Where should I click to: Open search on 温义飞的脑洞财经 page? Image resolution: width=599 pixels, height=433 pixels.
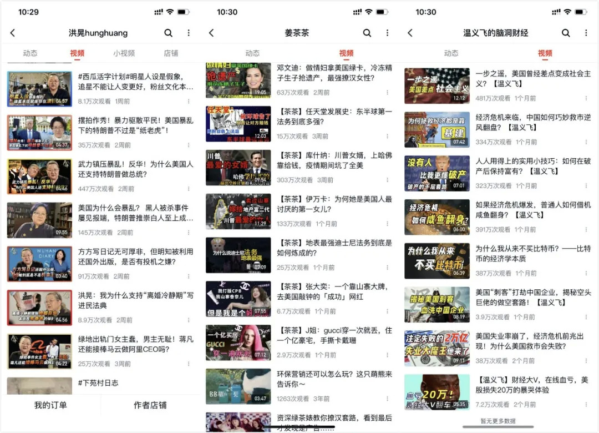click(566, 33)
